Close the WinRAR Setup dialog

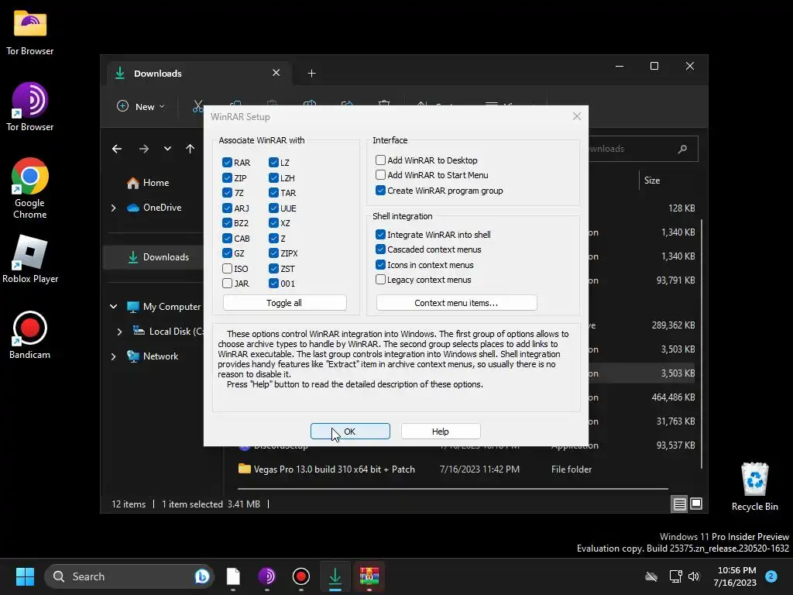[x=576, y=116]
